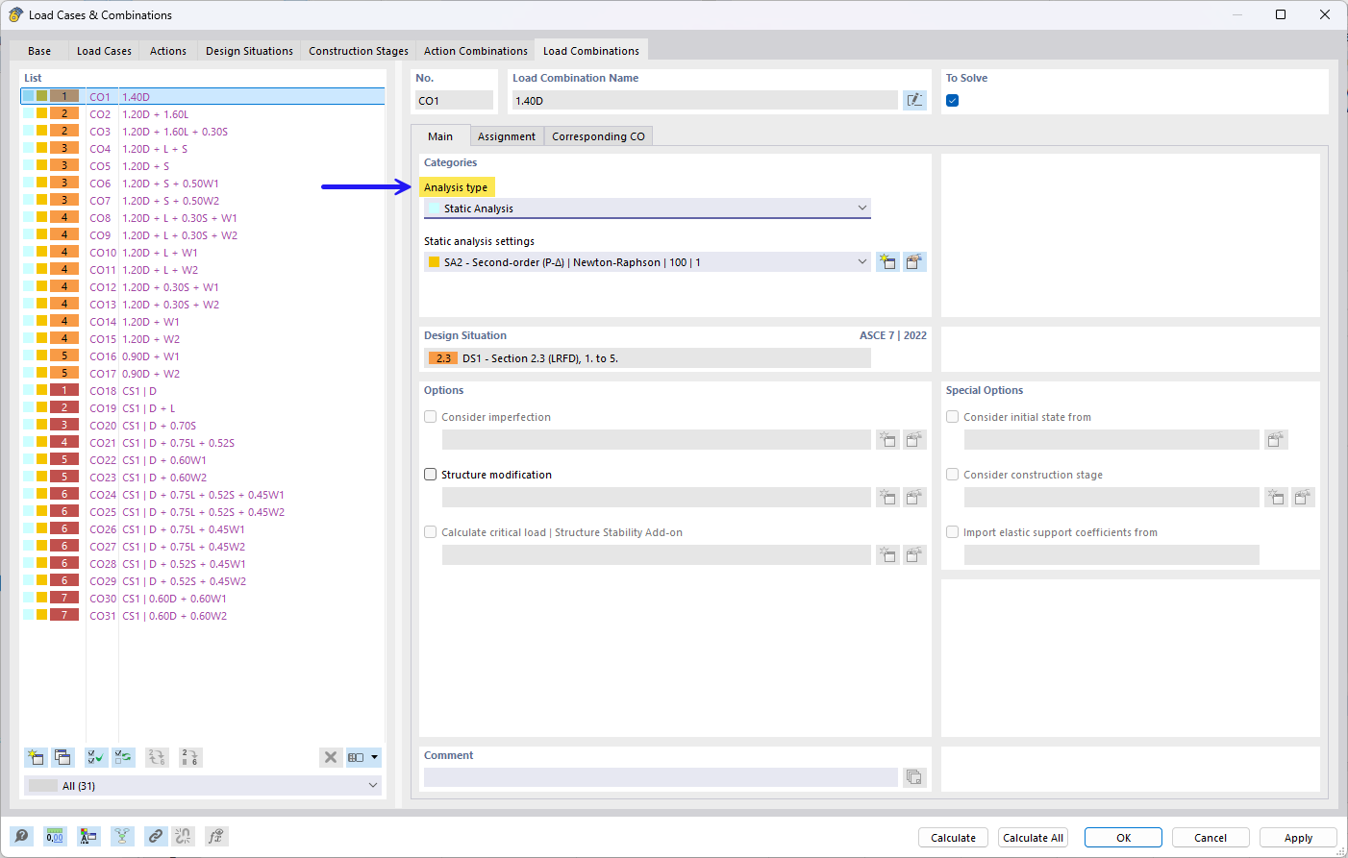Screen dimensions: 1348x858
Task: Switch to the Base tab
Action: 39,51
